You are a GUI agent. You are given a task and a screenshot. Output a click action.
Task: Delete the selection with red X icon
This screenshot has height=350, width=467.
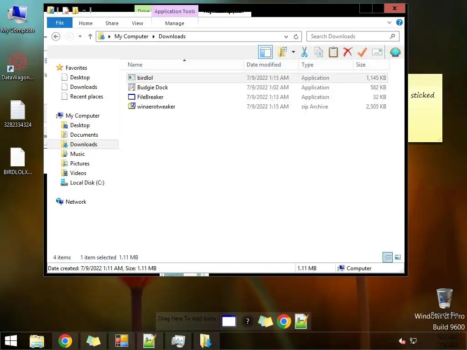coord(348,52)
